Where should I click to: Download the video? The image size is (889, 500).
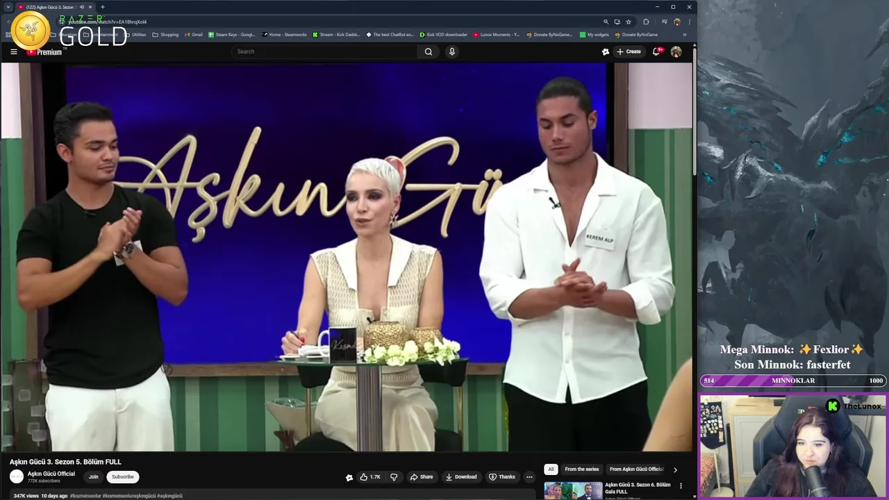461,477
